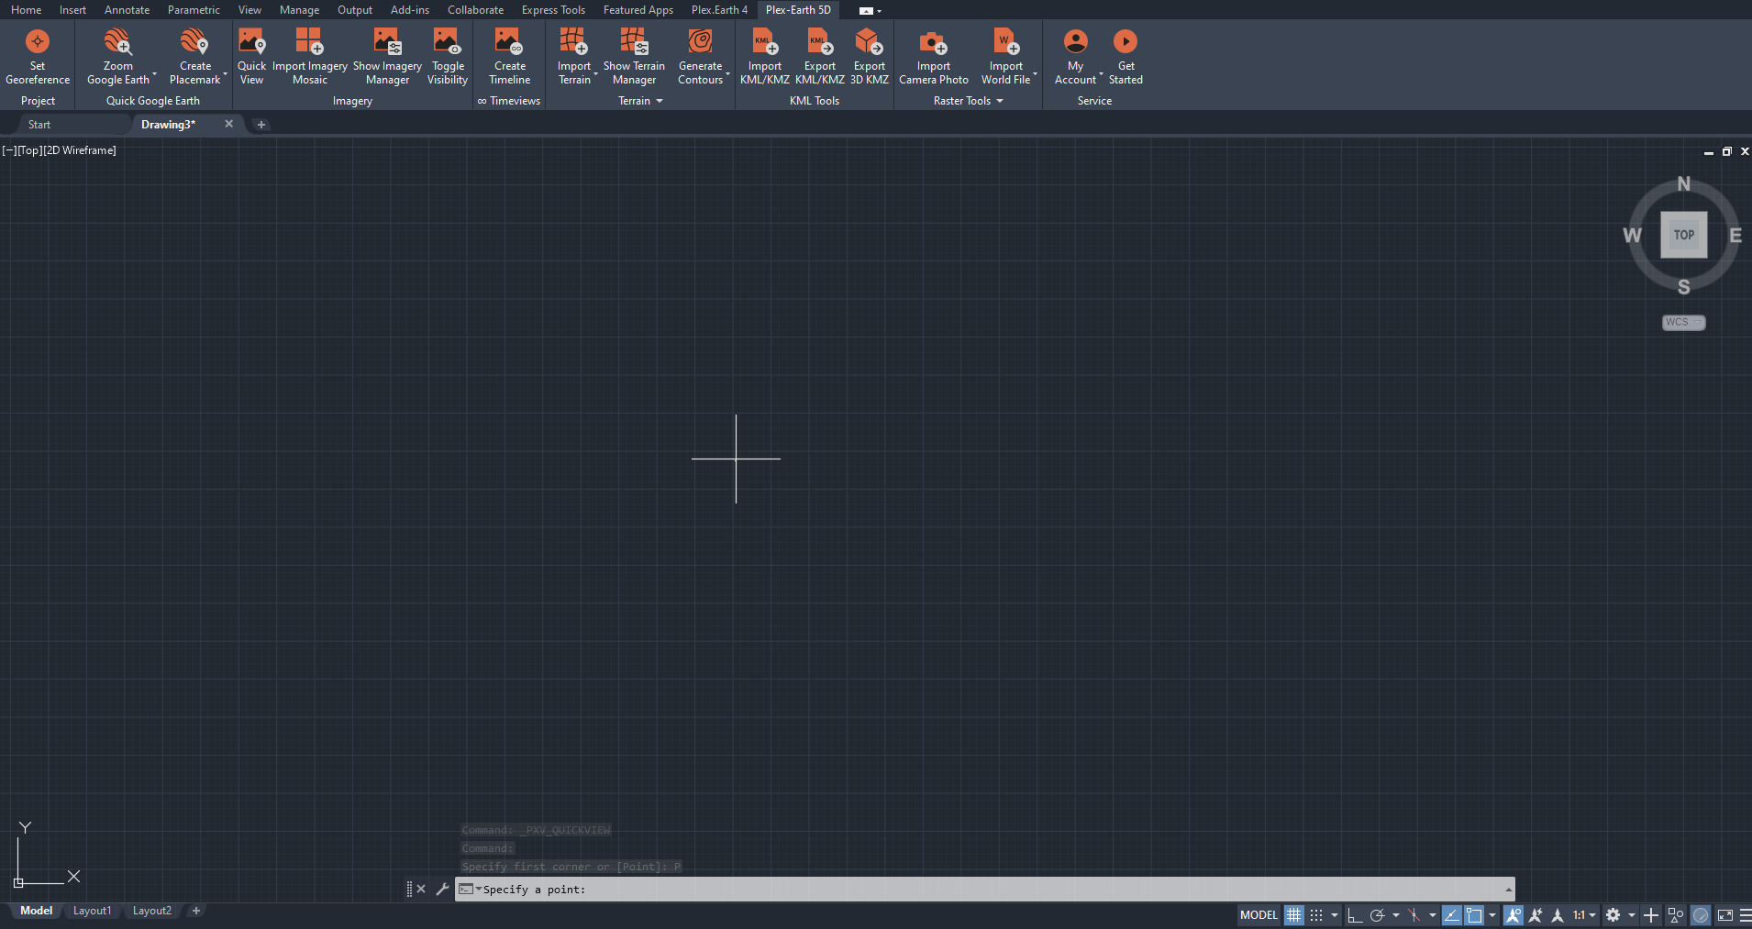Click Import KML/KMZ
This screenshot has width=1752, height=929.
click(765, 57)
